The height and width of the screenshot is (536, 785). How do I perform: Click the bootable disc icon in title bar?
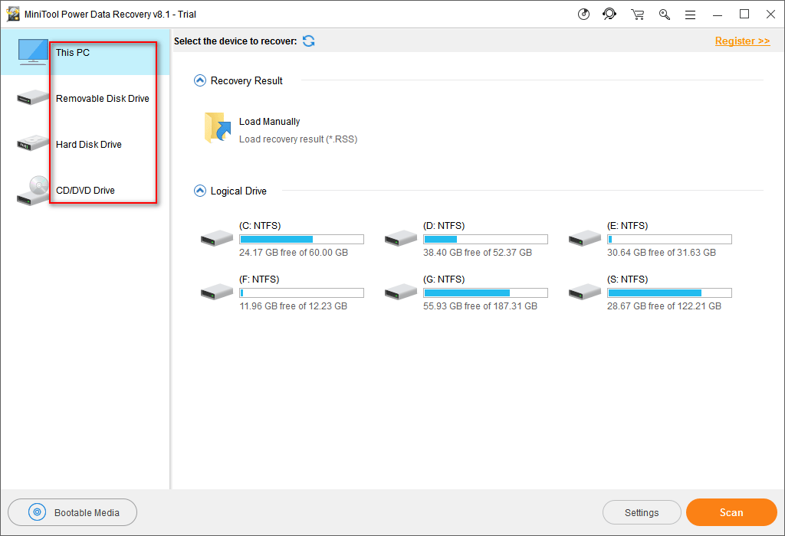pyautogui.click(x=583, y=14)
